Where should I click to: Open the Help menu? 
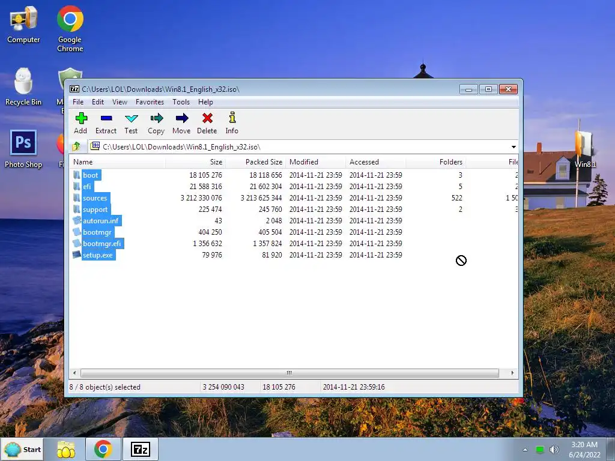coord(205,102)
